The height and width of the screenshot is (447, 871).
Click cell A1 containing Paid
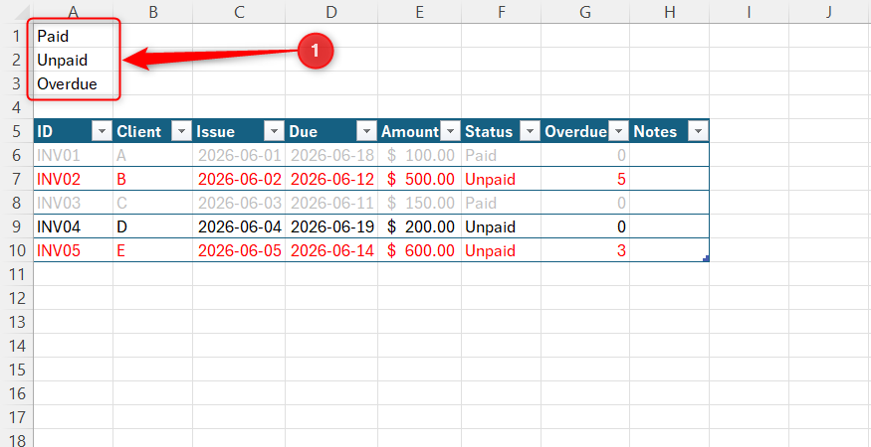[x=74, y=36]
